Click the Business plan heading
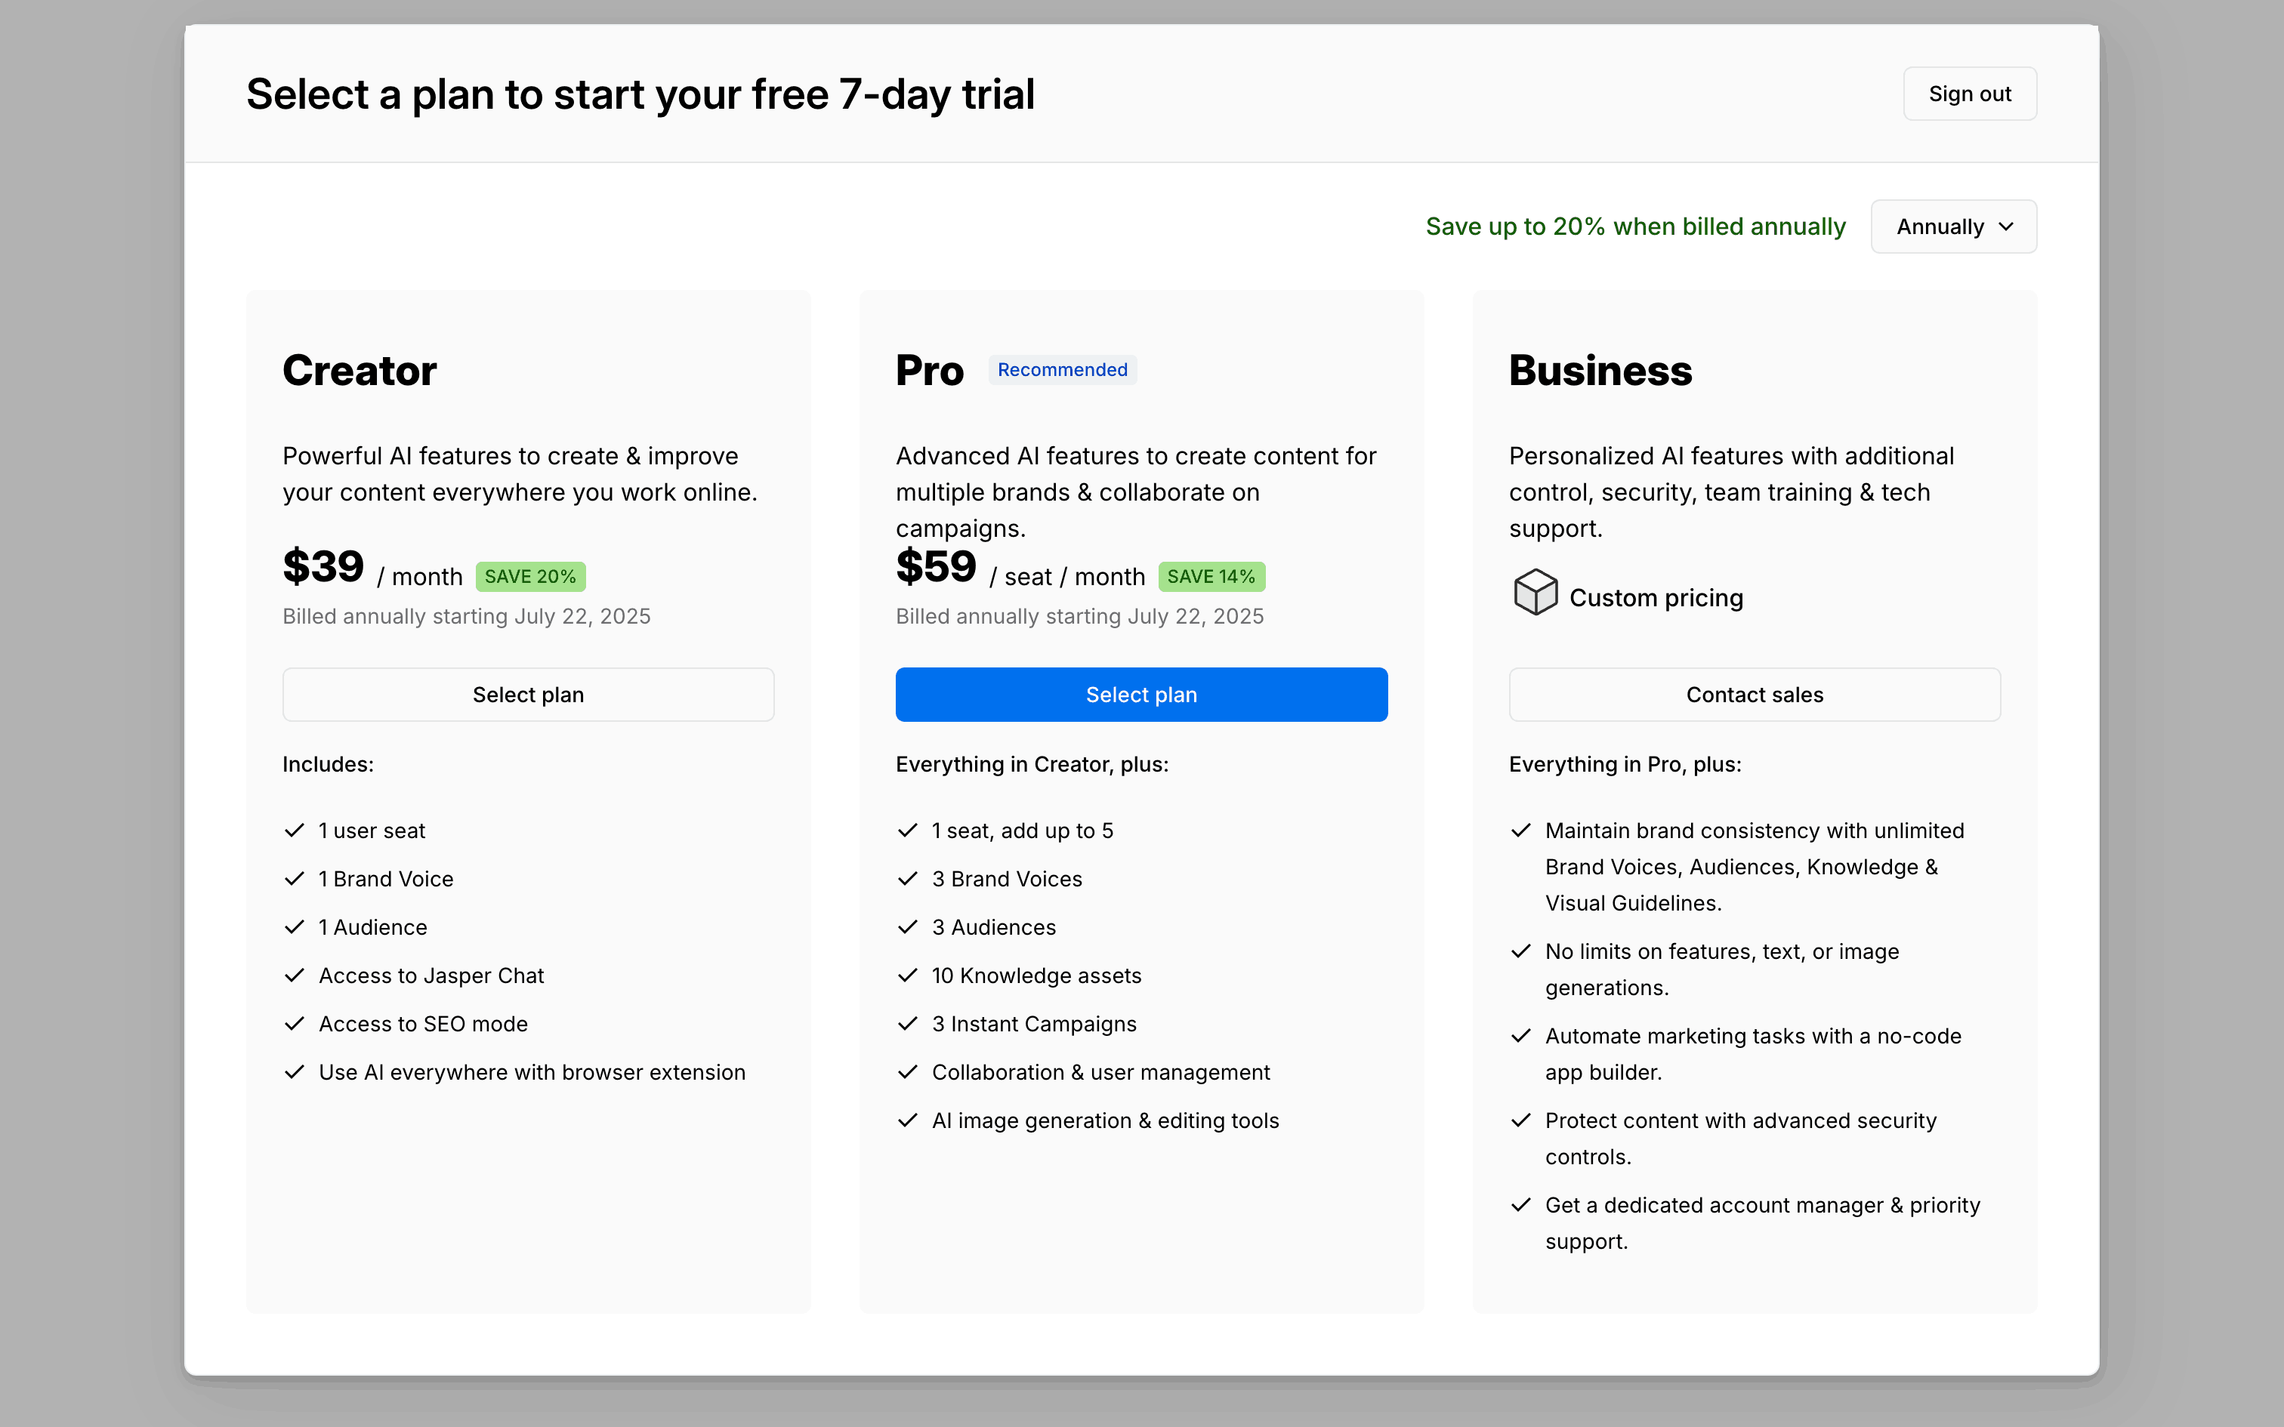This screenshot has width=2284, height=1427. pos(1600,370)
